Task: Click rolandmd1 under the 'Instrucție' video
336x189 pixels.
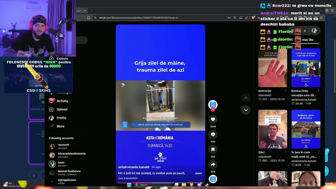Action: coord(265,95)
